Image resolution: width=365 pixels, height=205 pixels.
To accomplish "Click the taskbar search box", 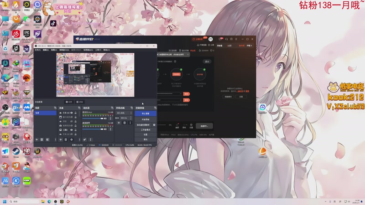I will [24, 201].
